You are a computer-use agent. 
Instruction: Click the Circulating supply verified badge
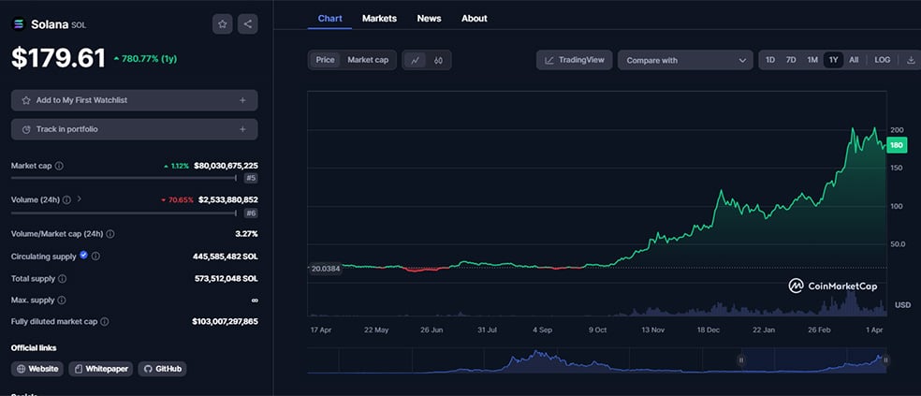83,255
